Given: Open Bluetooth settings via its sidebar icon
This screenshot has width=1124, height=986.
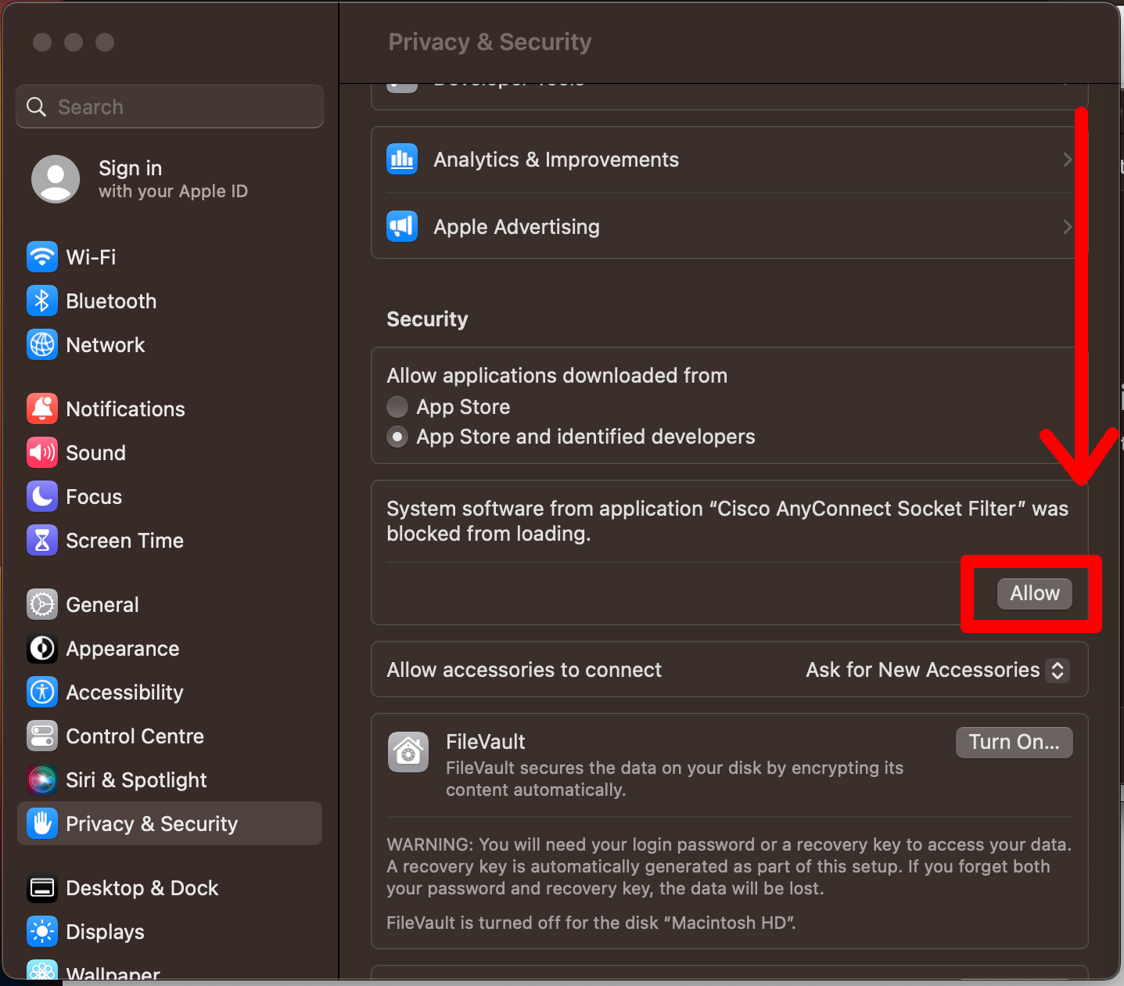Looking at the screenshot, I should 41,300.
